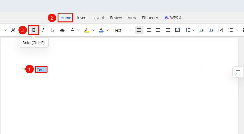This screenshot has height=134, width=244.
Task: Align text right
Action: [x=158, y=30]
